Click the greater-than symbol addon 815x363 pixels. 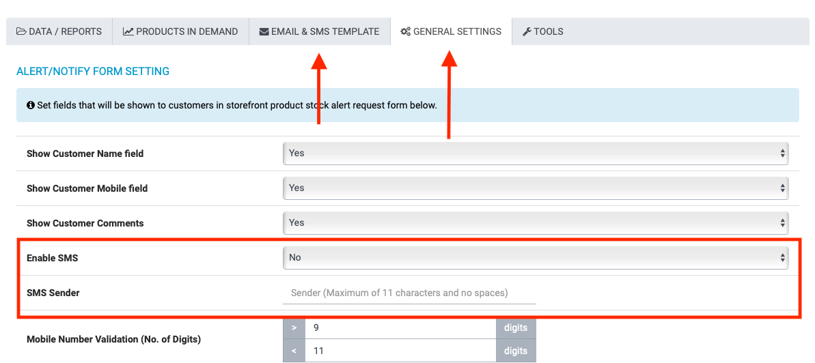[x=294, y=328]
